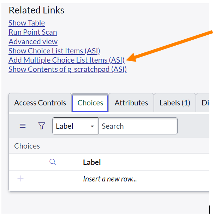Focus the Search text box
The width and height of the screenshot is (215, 220).
coord(137,126)
